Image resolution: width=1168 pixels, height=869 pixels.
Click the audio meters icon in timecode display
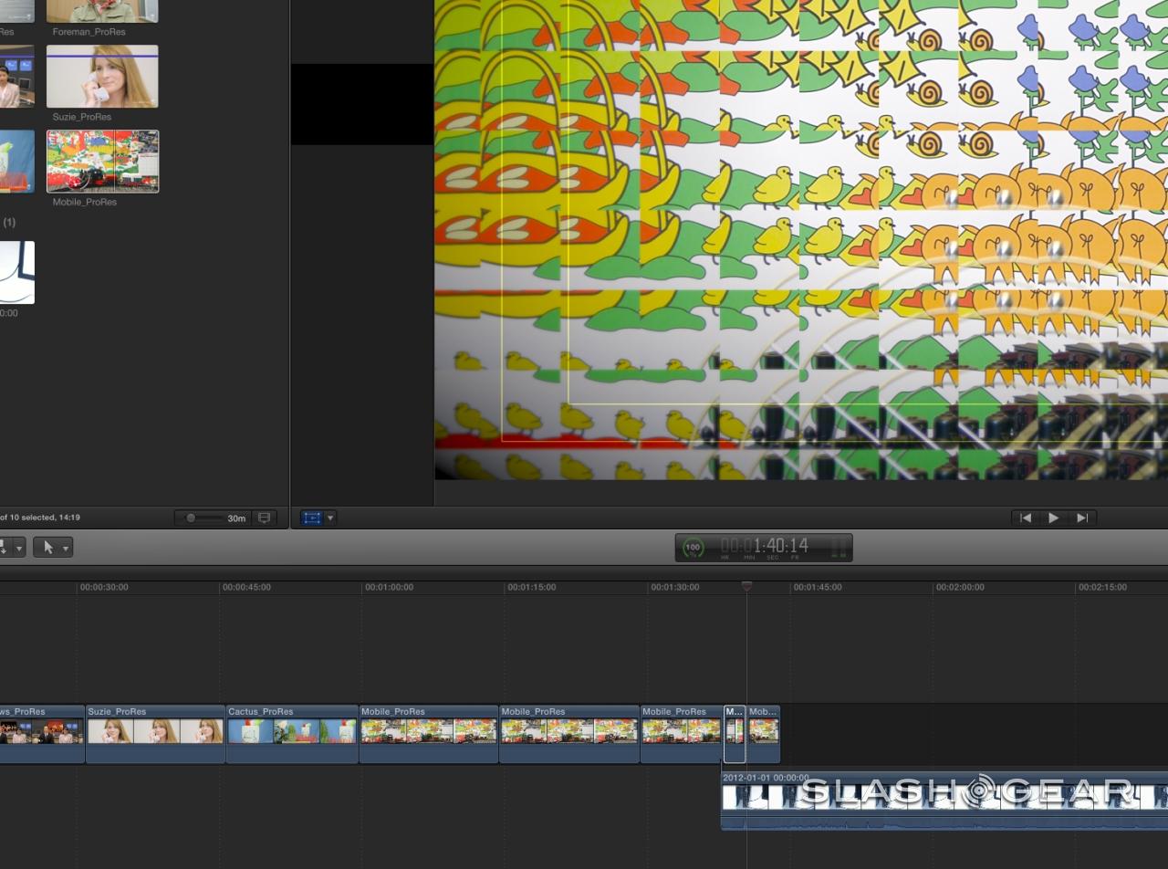[839, 548]
